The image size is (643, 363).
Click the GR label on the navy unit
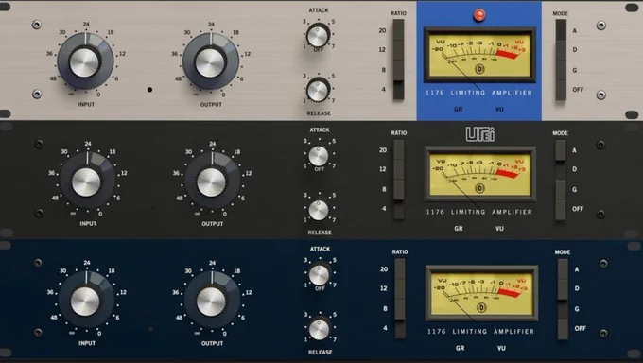pos(461,348)
